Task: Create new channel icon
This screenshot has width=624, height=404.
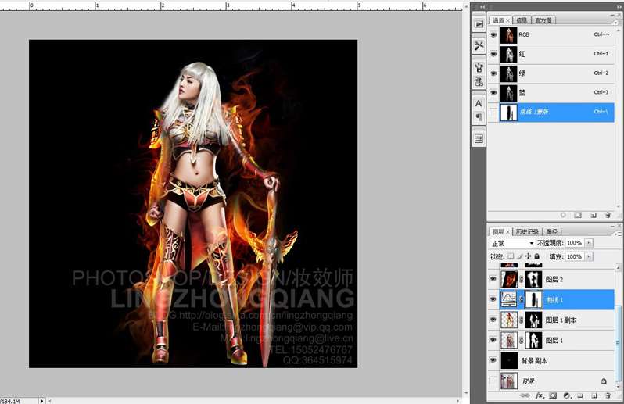Action: pyautogui.click(x=594, y=215)
